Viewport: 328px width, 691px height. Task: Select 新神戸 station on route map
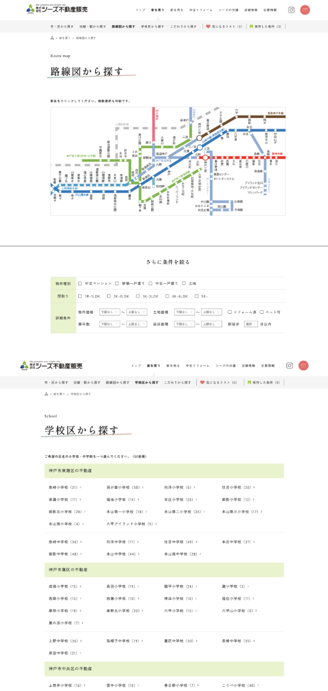(x=184, y=120)
